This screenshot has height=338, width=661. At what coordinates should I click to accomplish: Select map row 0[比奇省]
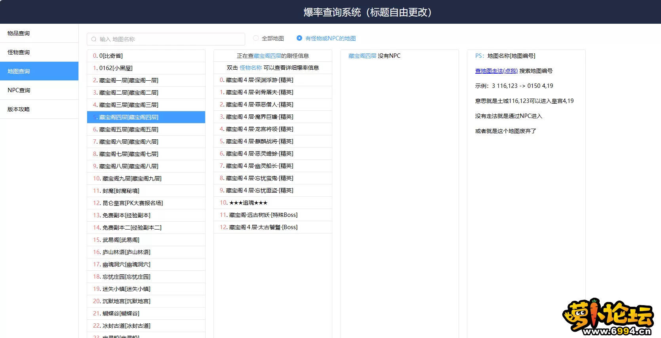146,56
